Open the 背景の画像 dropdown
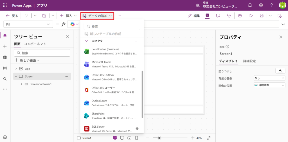The width and height of the screenshot is (288, 142). click(x=269, y=78)
